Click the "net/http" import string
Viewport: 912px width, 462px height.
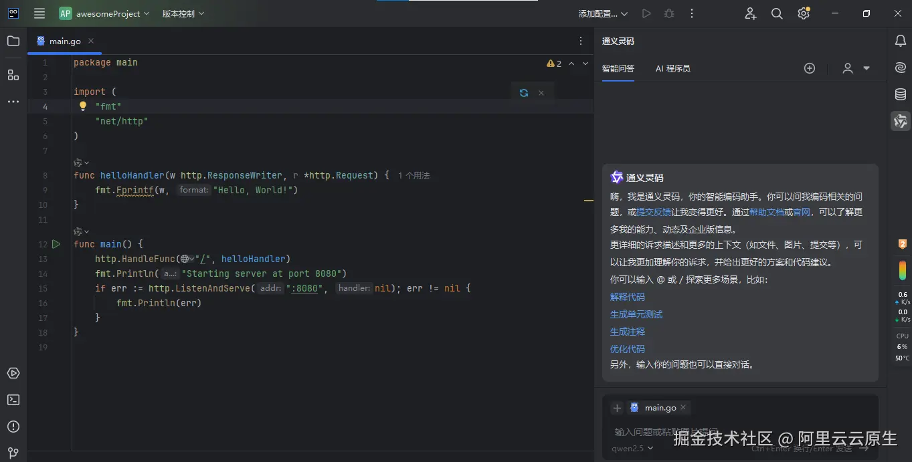coord(122,121)
